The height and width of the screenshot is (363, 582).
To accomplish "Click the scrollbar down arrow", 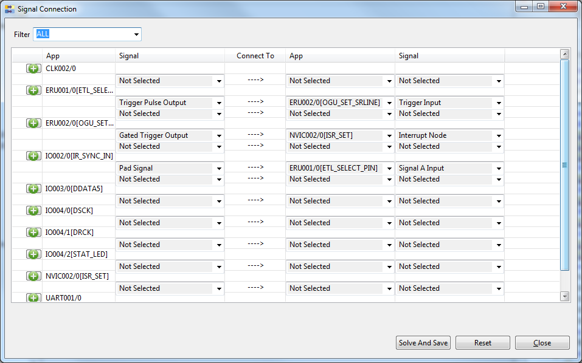I will tap(565, 296).
